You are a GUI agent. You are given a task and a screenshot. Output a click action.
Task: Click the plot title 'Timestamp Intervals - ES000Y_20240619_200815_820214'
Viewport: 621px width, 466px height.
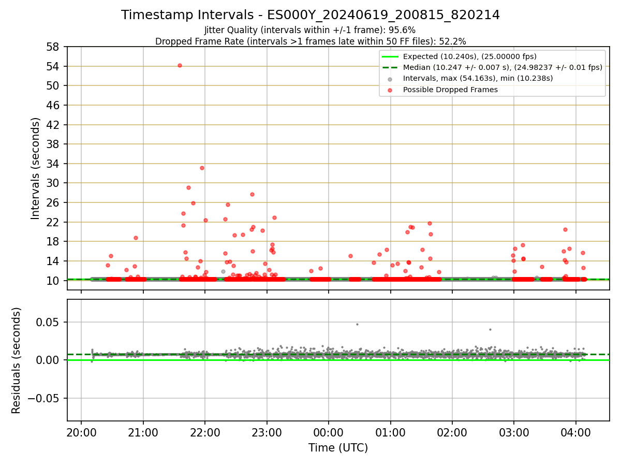[310, 15]
